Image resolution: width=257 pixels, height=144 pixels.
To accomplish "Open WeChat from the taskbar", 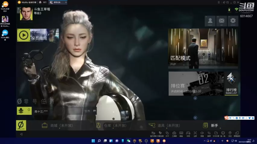I will pyautogui.click(x=128, y=141).
